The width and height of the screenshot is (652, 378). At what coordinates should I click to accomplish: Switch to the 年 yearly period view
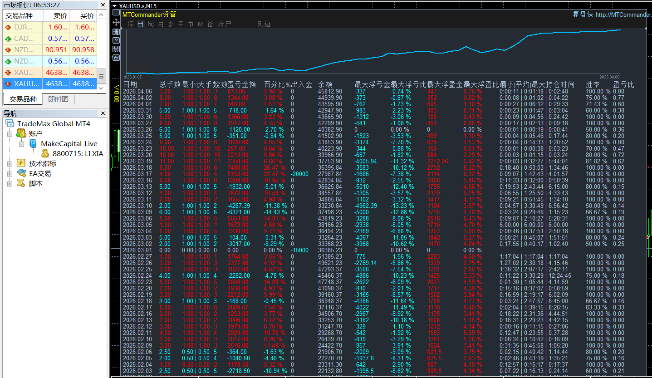[x=180, y=24]
